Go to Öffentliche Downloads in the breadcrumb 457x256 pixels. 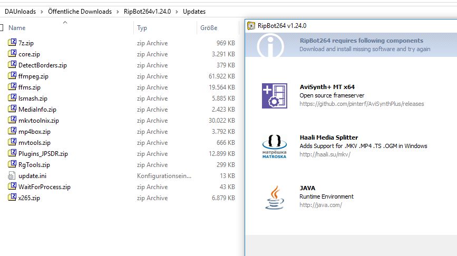coord(80,12)
